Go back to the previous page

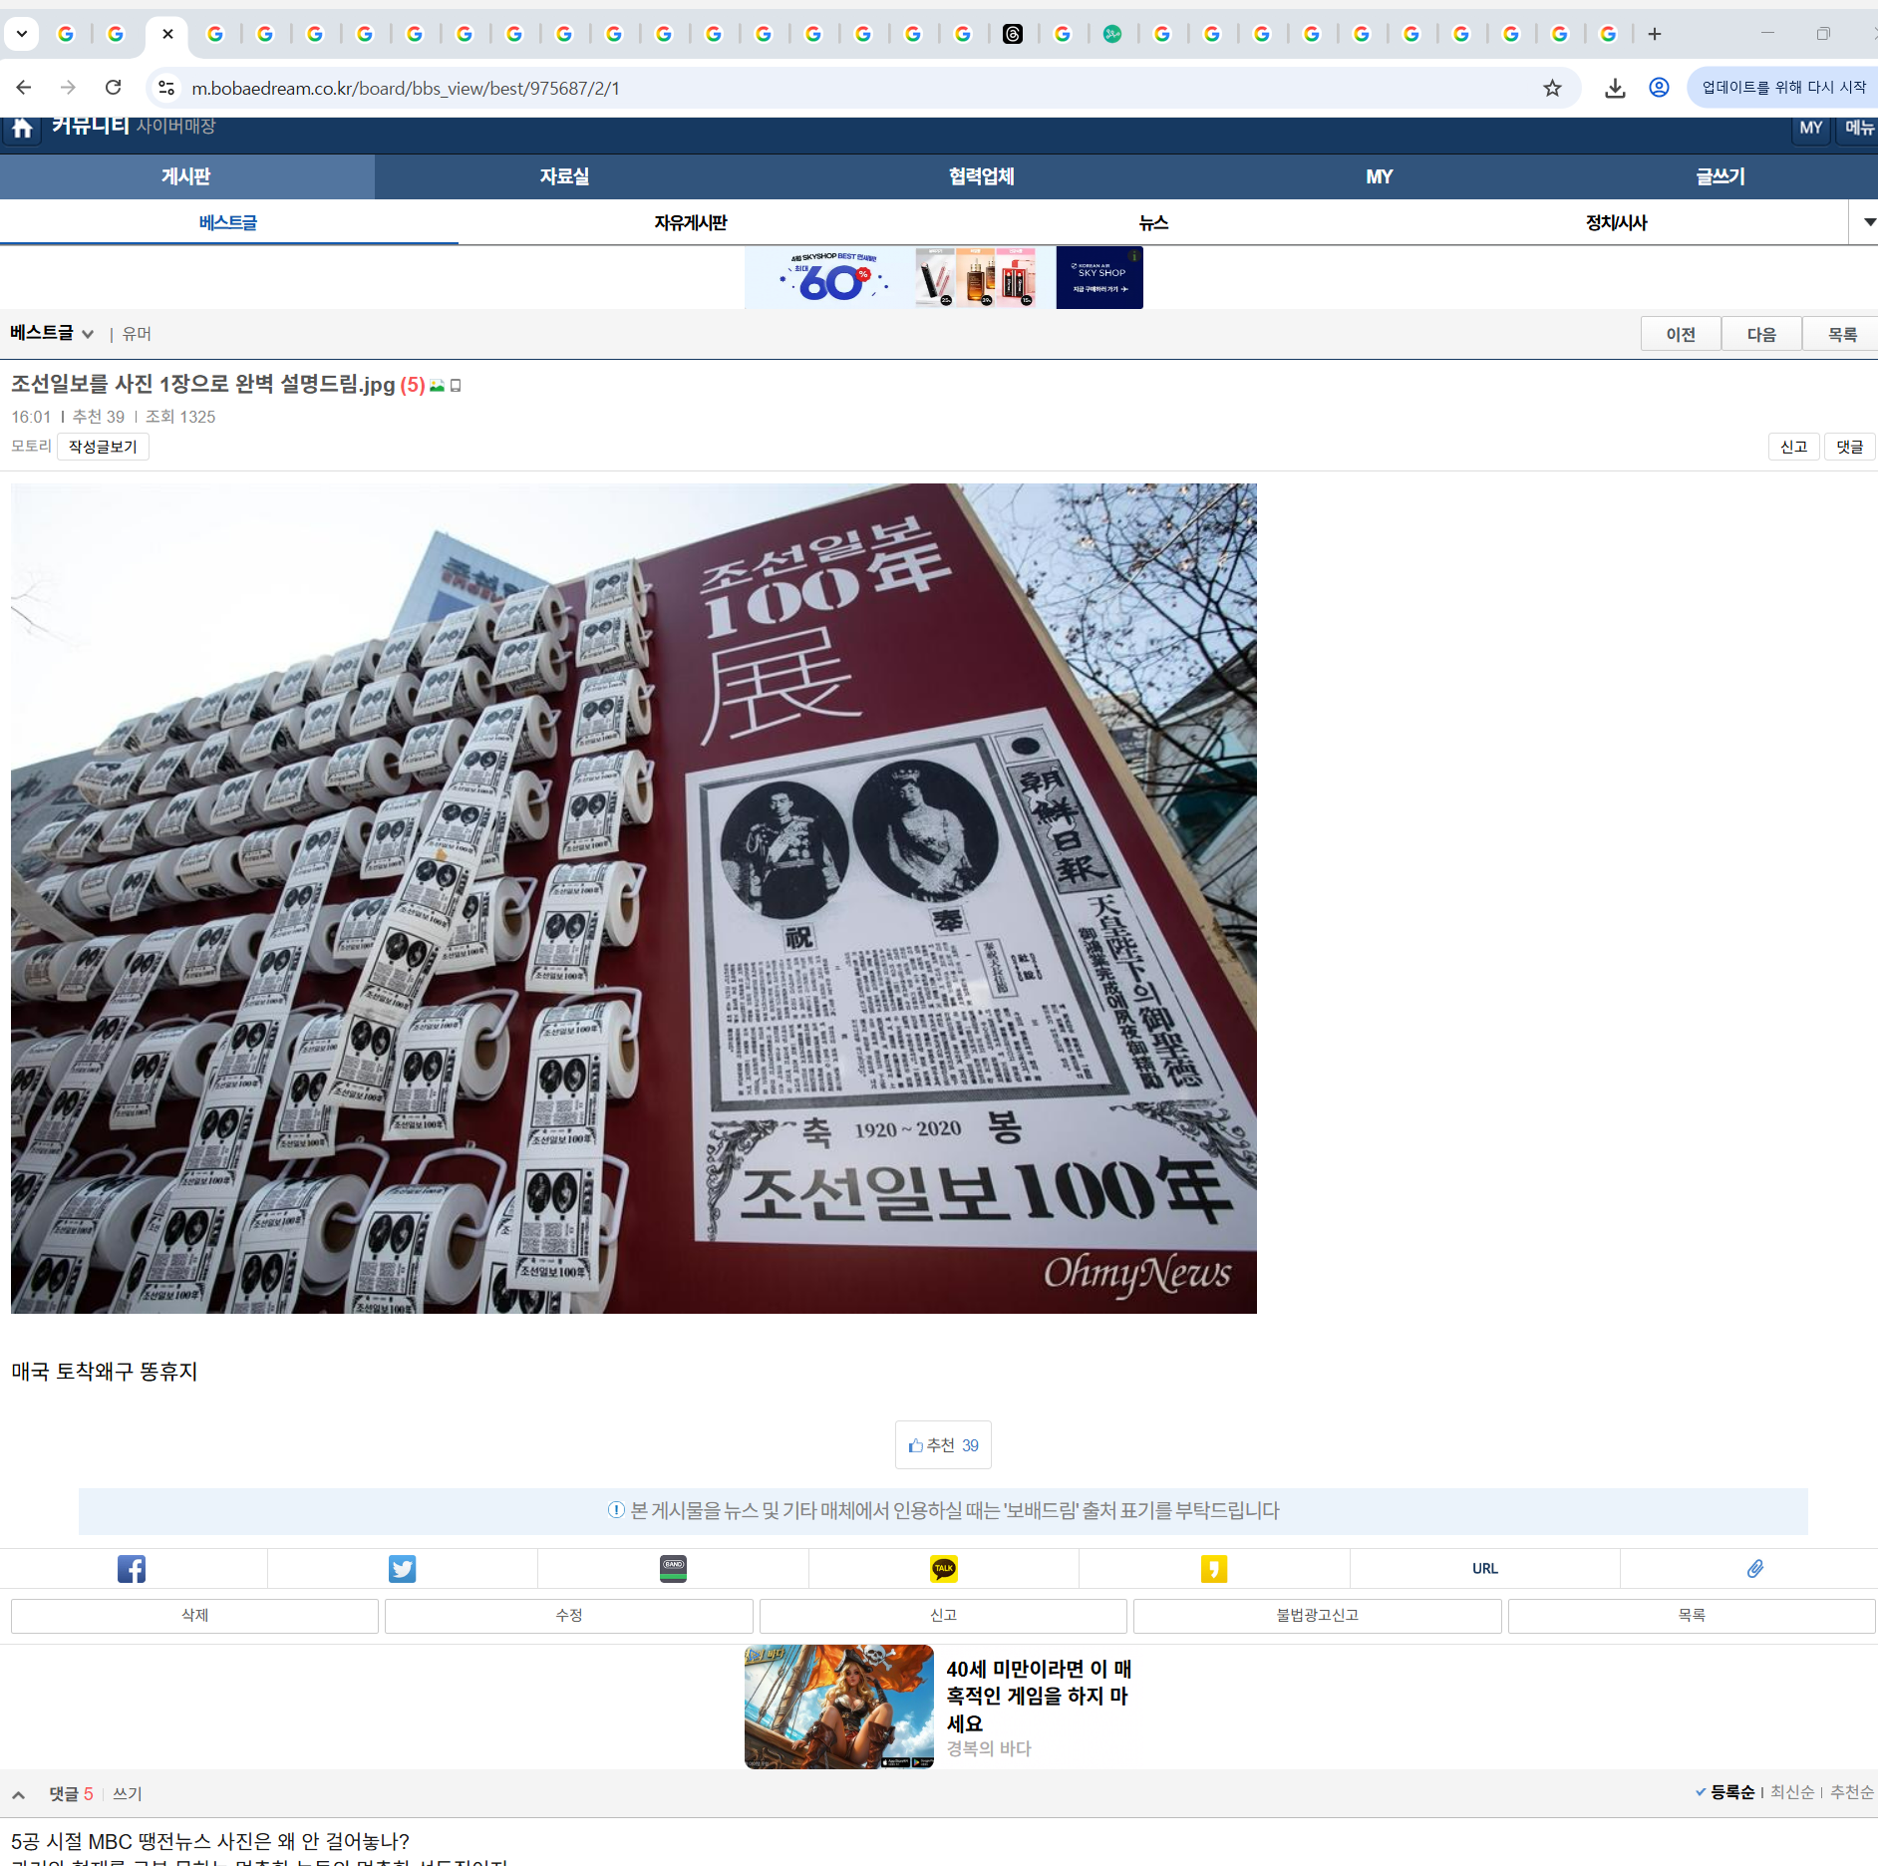pos(24,89)
